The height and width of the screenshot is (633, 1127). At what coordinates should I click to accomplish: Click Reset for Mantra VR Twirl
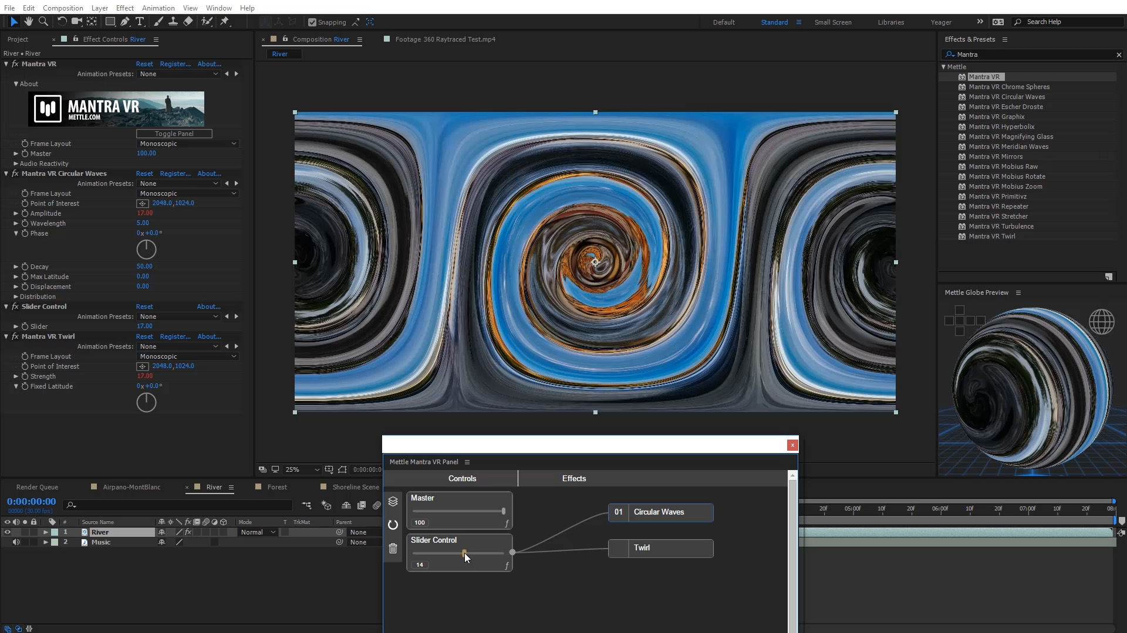144,336
